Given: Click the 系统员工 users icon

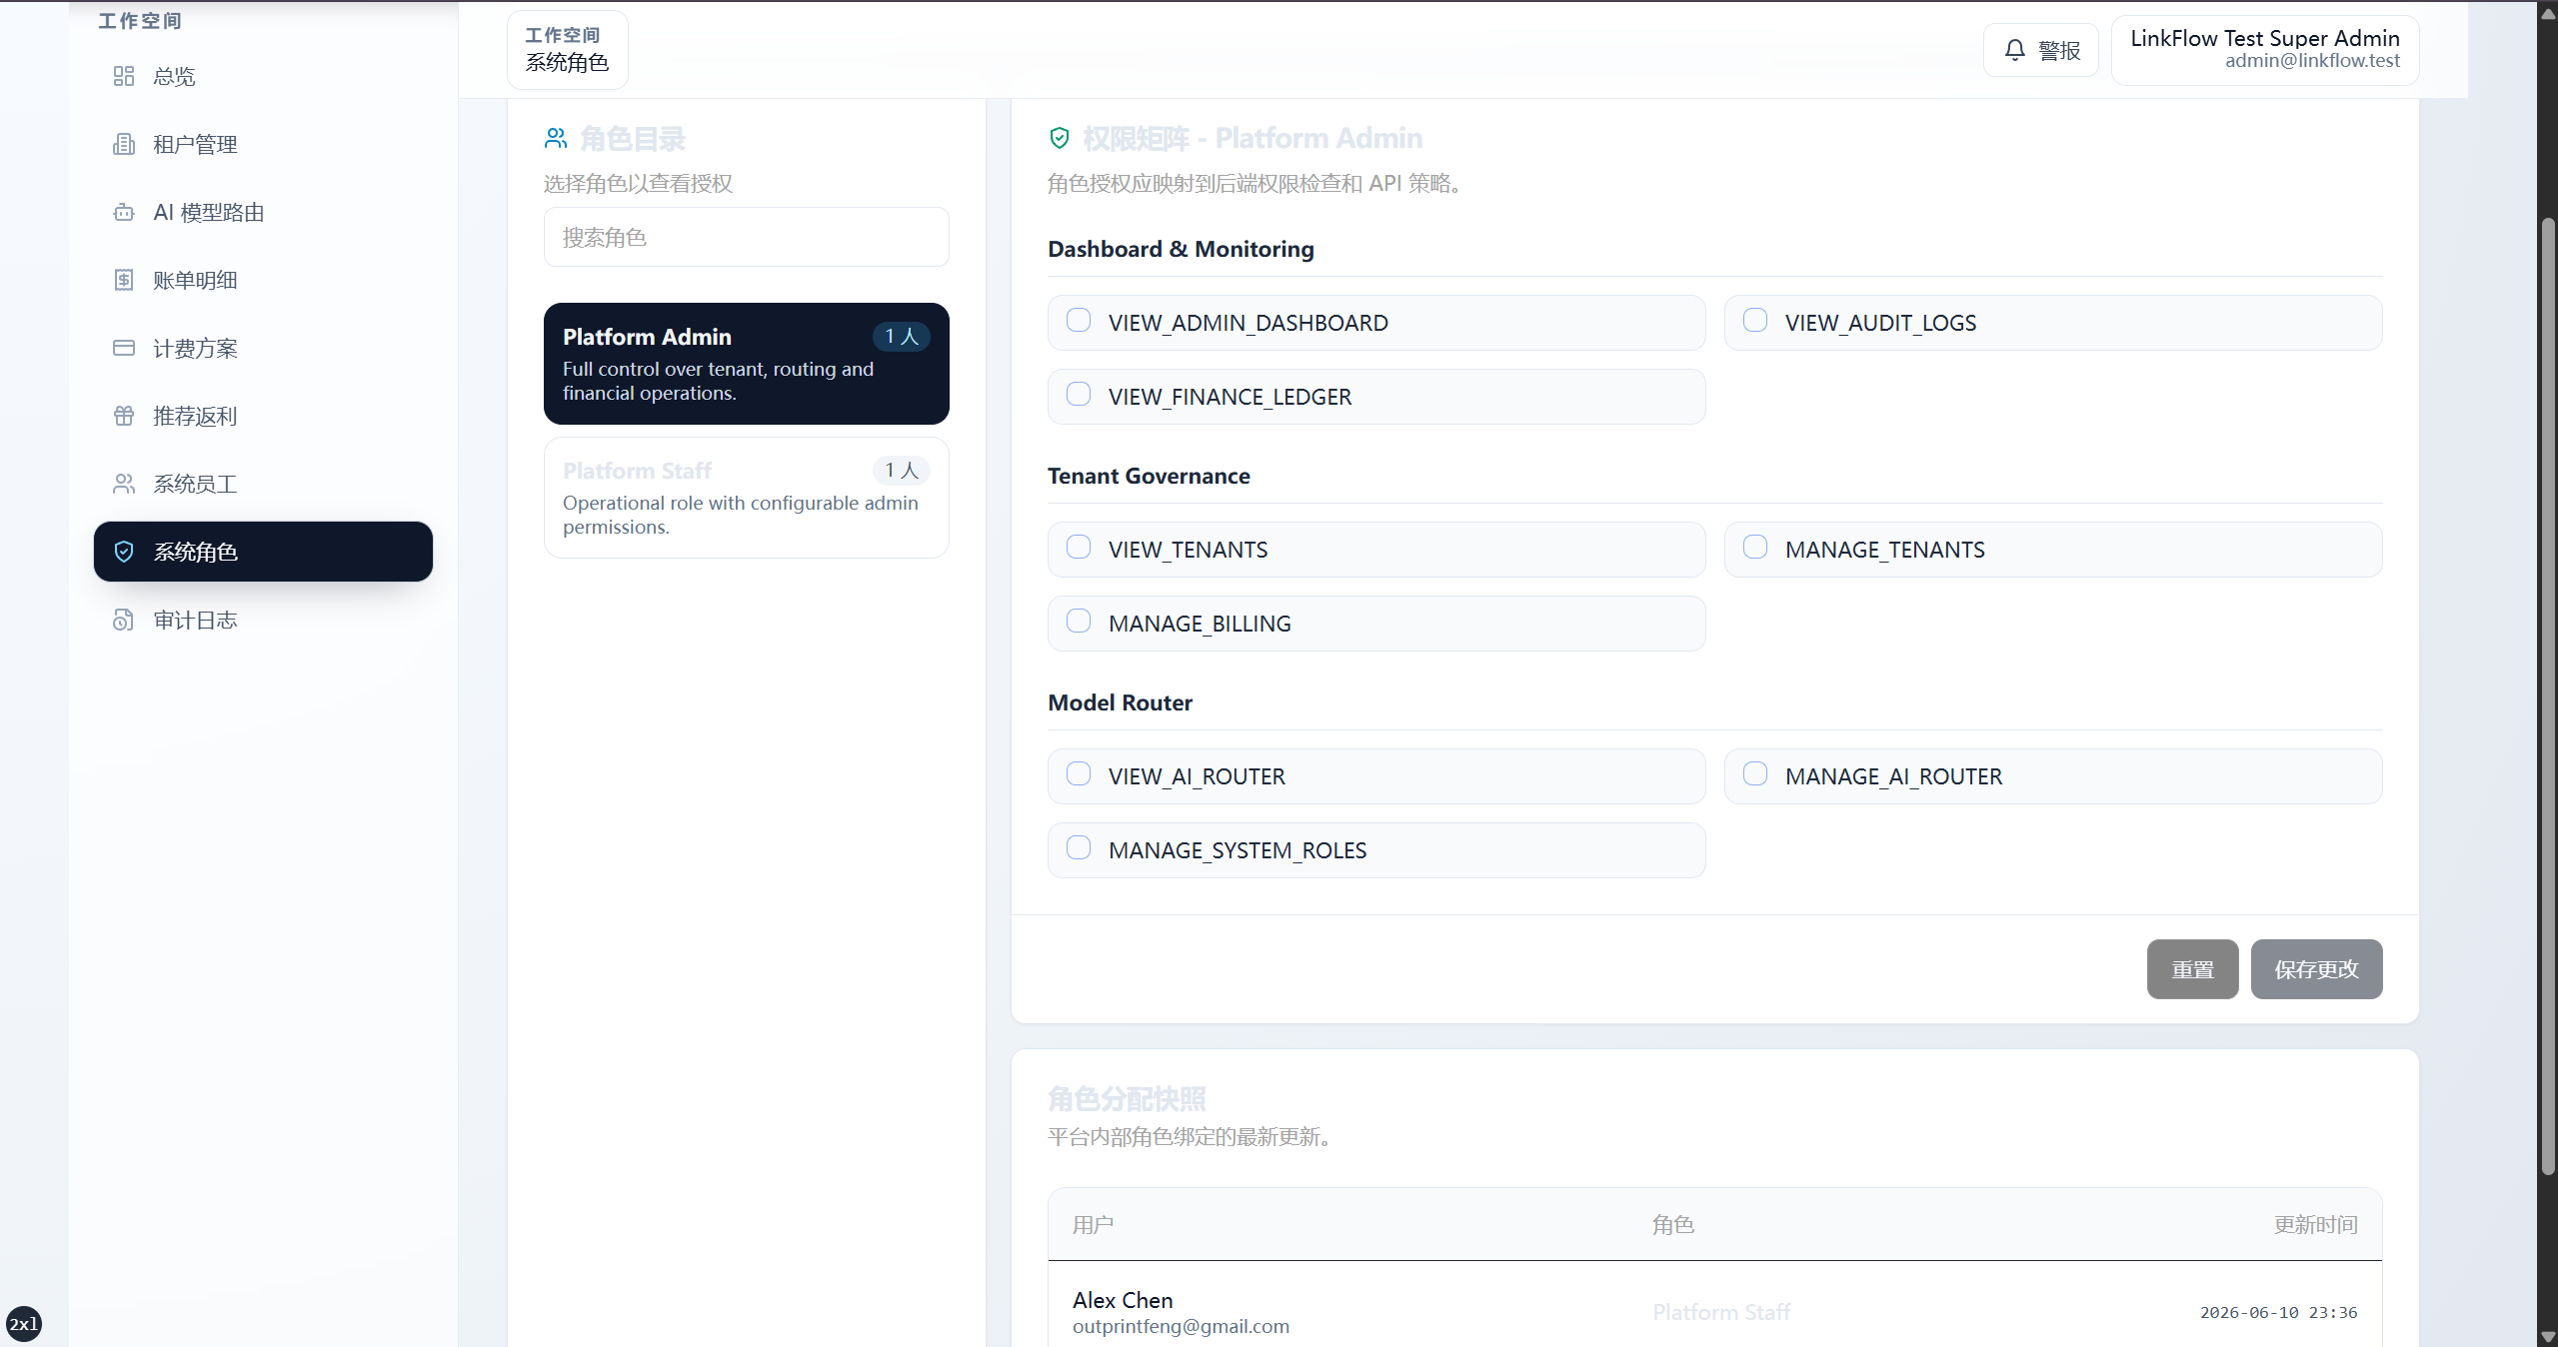Looking at the screenshot, I should coord(124,484).
